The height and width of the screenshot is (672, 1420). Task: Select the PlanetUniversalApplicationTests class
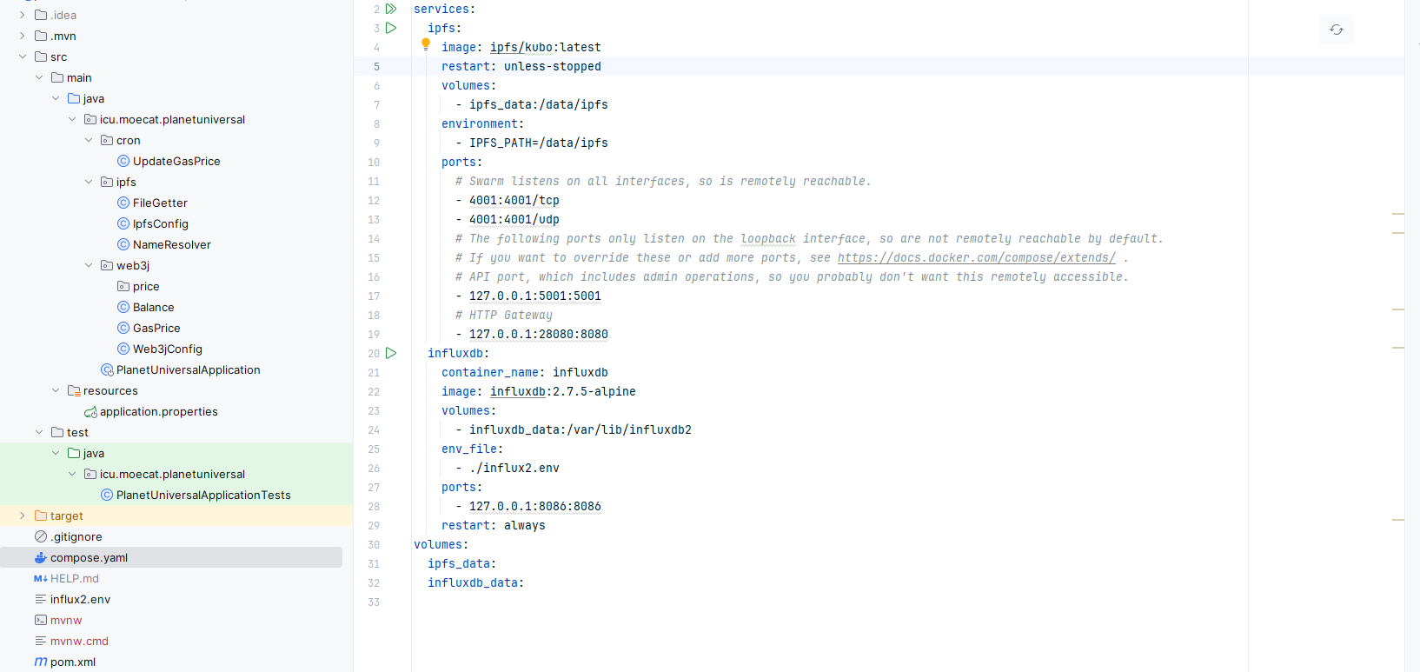203,495
